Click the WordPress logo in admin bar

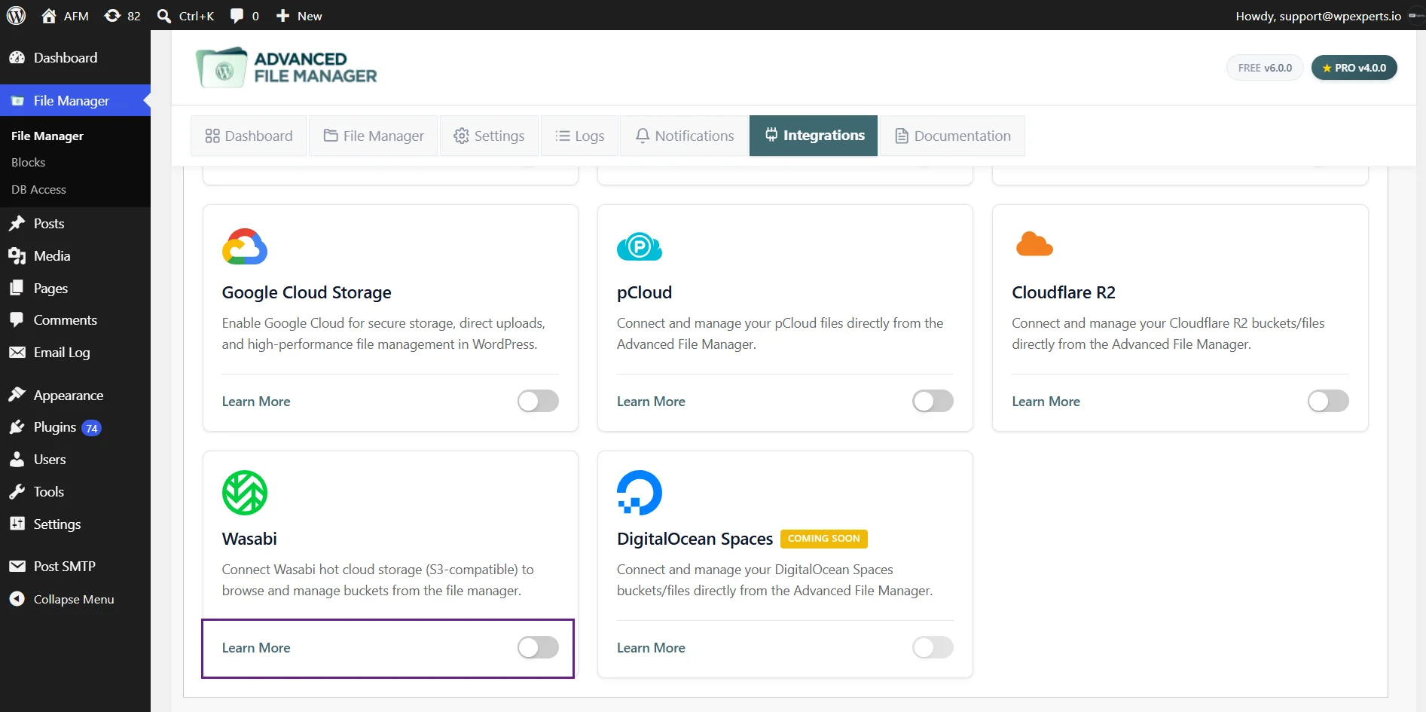point(16,15)
